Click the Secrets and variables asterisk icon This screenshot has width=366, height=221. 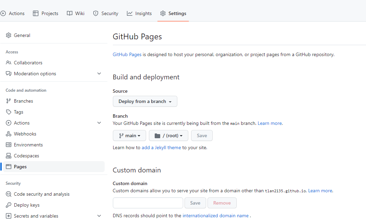pos(9,216)
